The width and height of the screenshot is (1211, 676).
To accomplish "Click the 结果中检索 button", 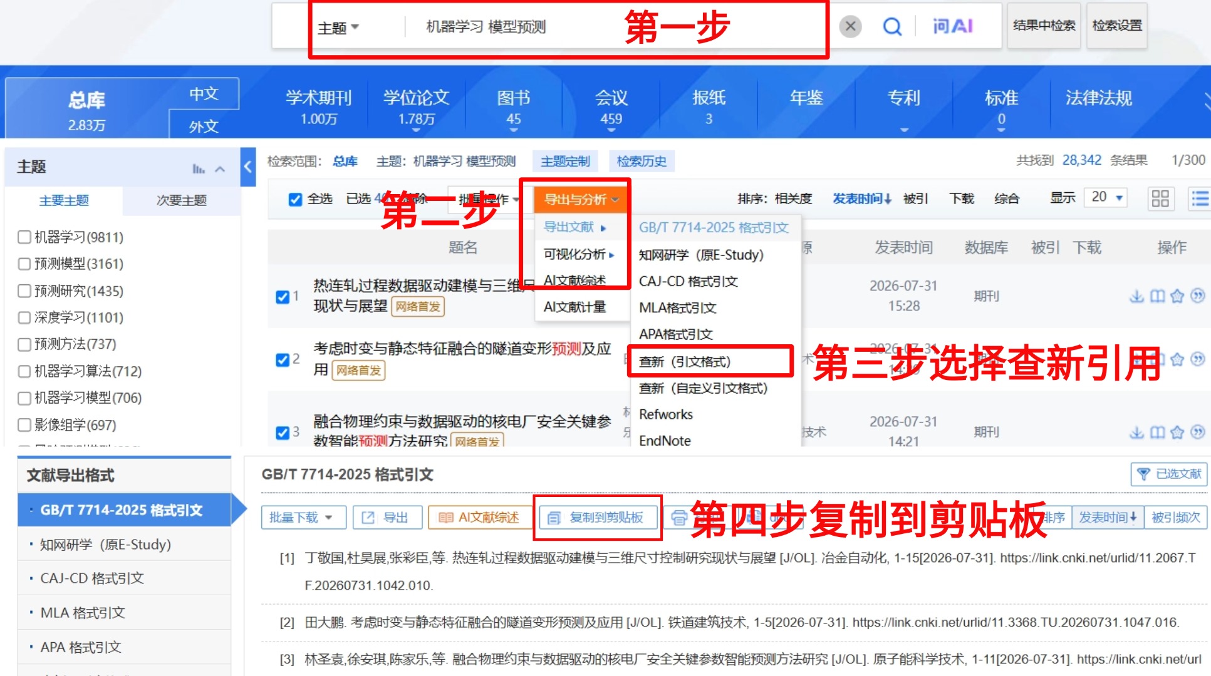I will pyautogui.click(x=1044, y=26).
